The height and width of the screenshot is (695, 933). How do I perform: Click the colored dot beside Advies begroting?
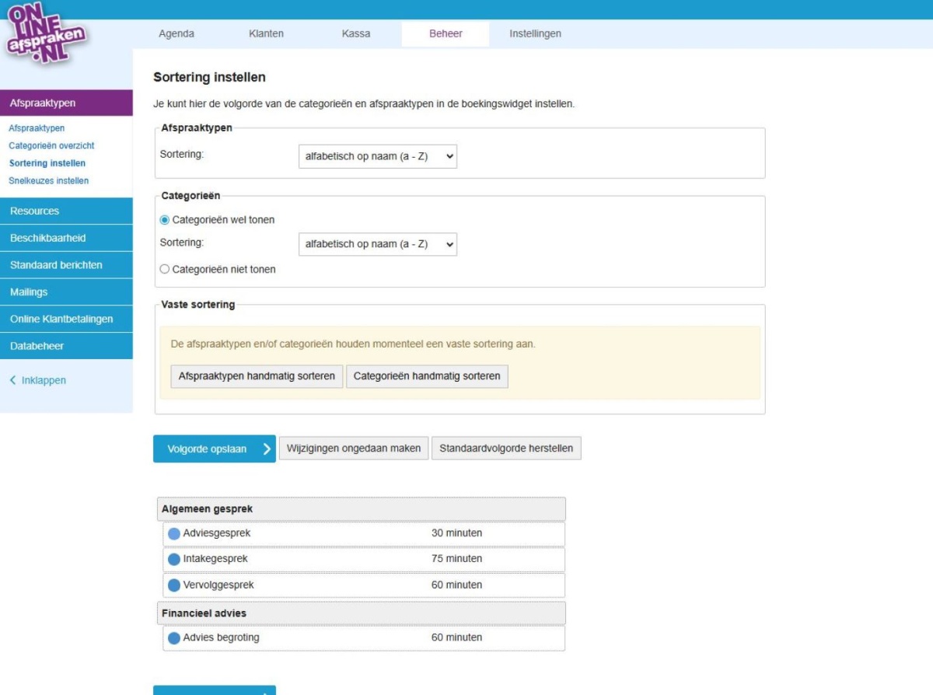point(174,639)
